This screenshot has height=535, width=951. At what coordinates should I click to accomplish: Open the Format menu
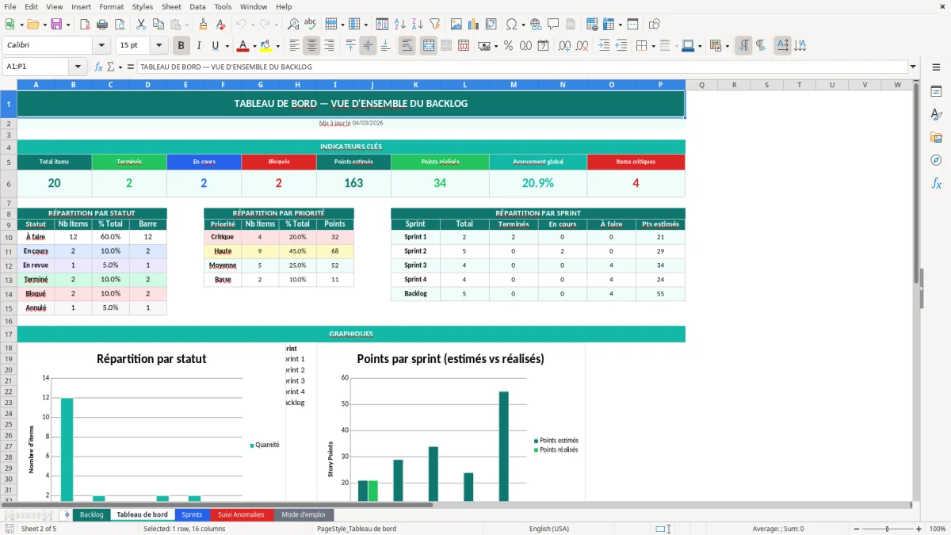point(111,6)
